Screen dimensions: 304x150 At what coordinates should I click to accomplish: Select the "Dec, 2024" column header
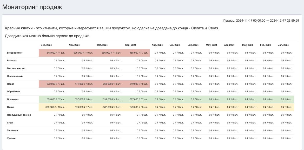[46, 45]
